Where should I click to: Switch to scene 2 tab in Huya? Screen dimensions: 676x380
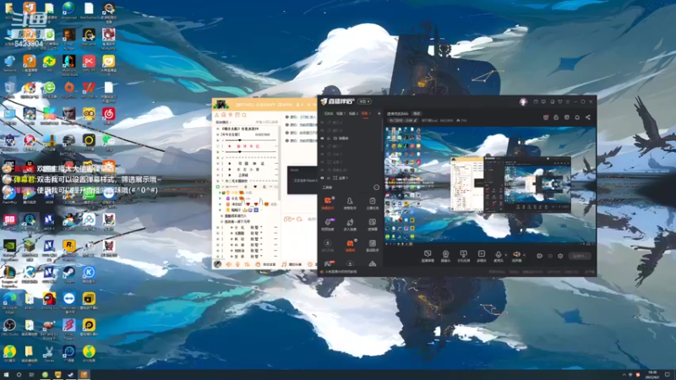[353, 114]
